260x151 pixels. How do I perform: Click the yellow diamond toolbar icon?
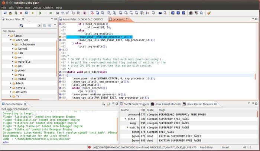coord(33,13)
